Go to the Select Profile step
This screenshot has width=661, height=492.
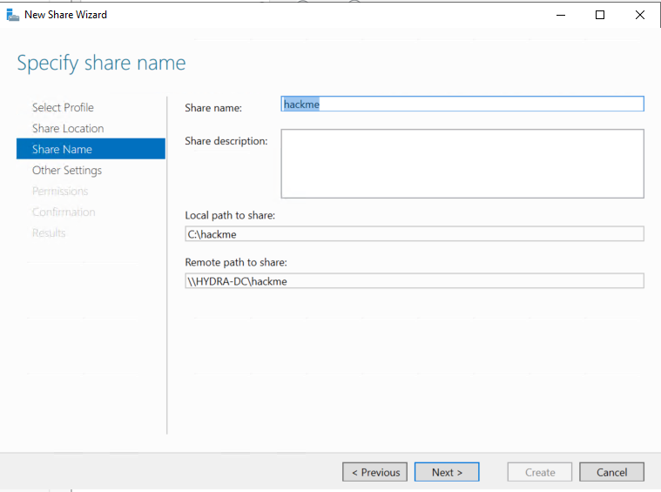coord(63,107)
